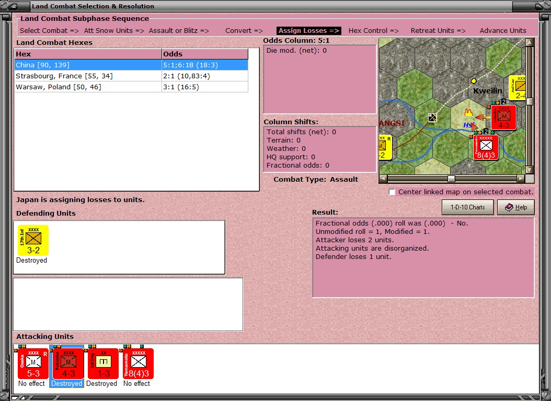Click map scroll up arrow
The height and width of the screenshot is (401, 551).
tap(530, 42)
